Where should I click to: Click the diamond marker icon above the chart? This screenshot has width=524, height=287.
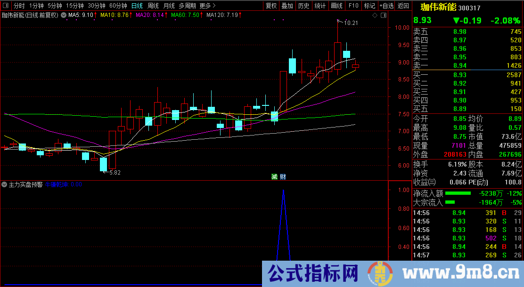tap(375, 15)
